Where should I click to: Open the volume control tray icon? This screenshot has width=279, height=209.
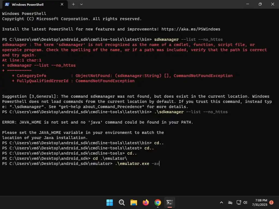[245, 202]
